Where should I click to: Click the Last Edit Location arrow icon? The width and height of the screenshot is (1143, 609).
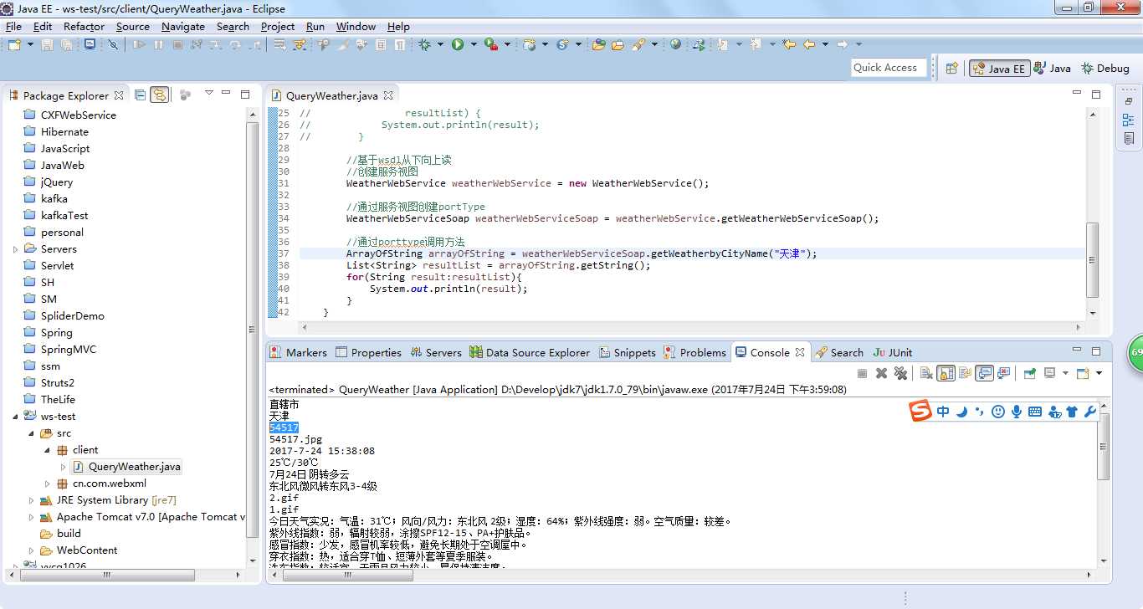pos(789,44)
